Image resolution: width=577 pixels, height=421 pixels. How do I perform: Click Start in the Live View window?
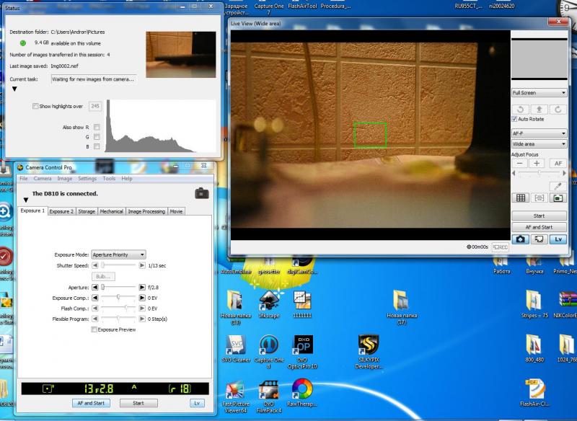[539, 216]
